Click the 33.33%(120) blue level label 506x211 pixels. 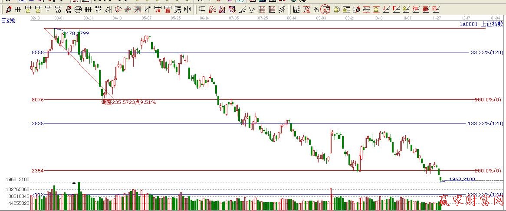(486, 52)
